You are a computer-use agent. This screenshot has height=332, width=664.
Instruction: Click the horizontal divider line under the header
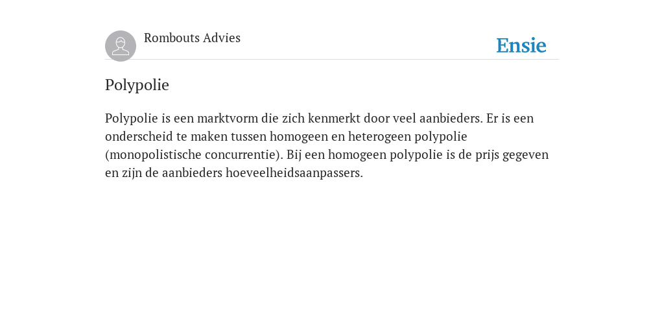click(332, 59)
